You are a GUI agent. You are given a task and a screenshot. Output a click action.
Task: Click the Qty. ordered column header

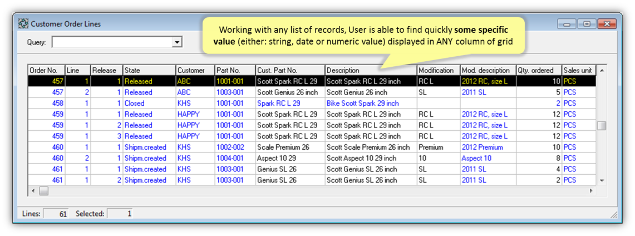point(538,71)
